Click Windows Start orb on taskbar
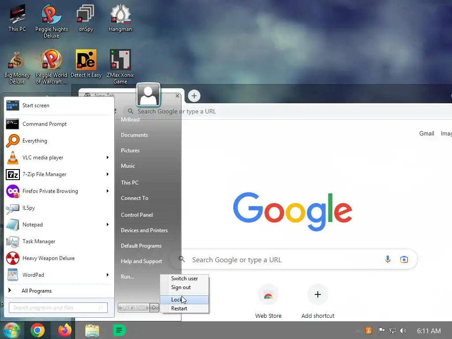 (11, 330)
